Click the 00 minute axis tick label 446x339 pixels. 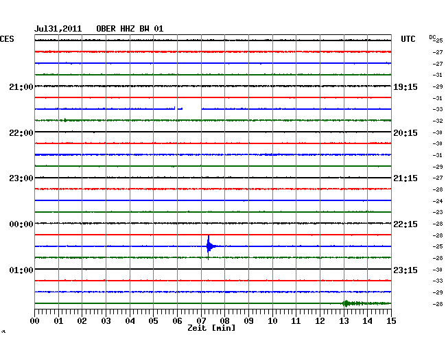35,321
